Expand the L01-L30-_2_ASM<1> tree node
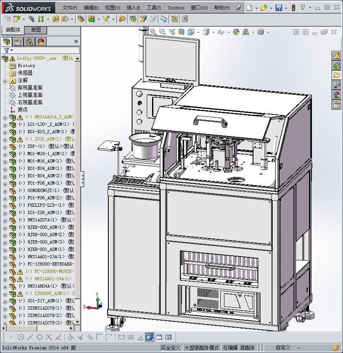 coord(5,124)
